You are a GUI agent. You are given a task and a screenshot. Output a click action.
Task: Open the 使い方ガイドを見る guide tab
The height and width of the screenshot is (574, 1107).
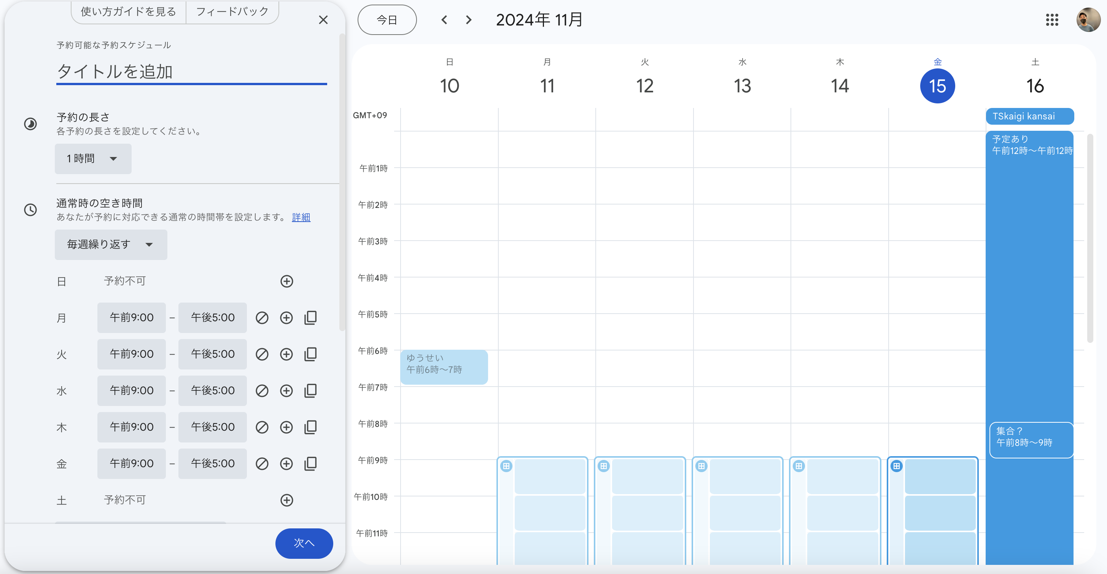tap(129, 11)
